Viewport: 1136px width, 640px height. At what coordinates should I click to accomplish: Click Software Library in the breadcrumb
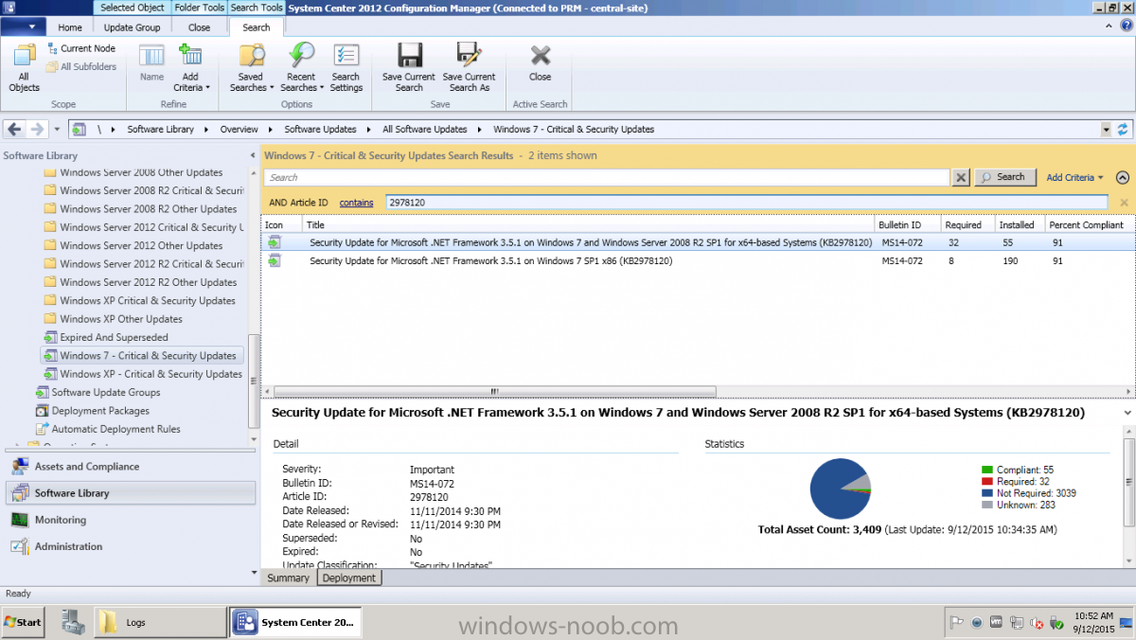(161, 130)
